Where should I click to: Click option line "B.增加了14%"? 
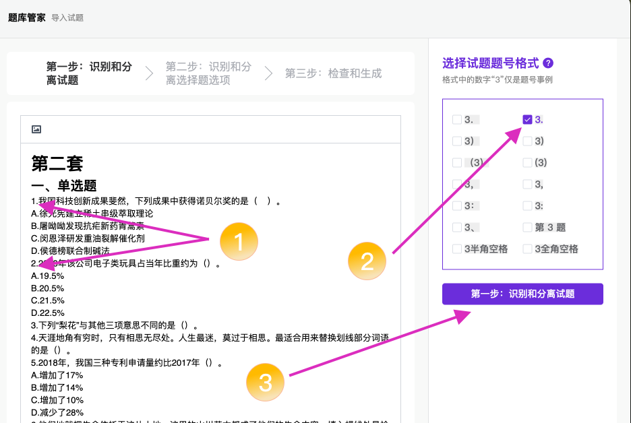57,387
